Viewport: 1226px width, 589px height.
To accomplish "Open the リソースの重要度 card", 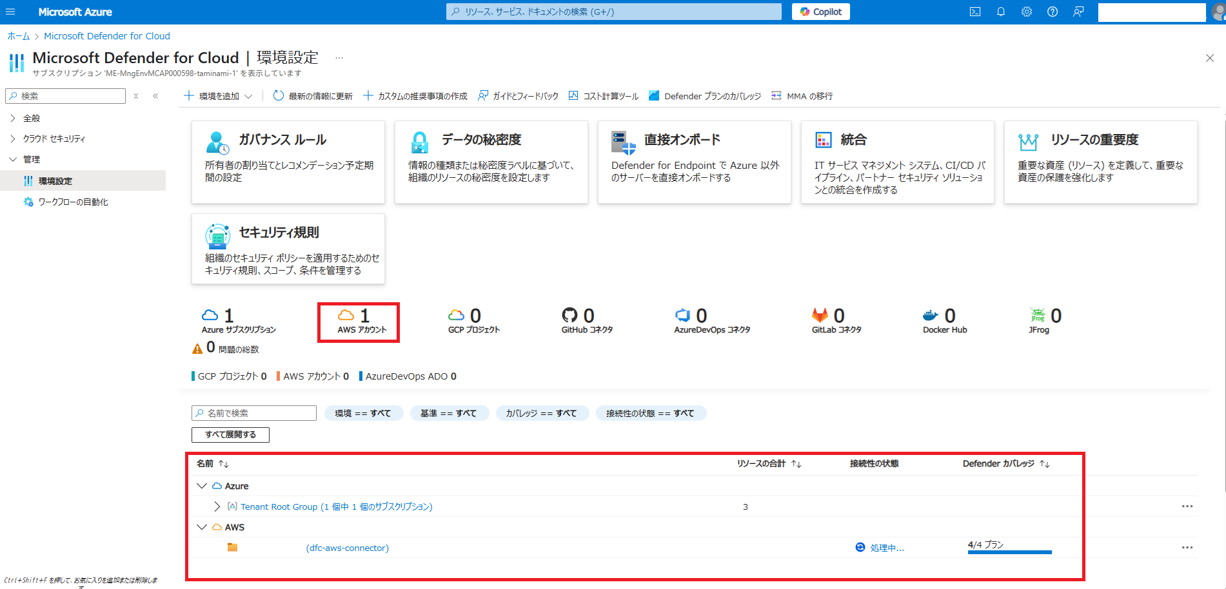I will click(x=1101, y=162).
